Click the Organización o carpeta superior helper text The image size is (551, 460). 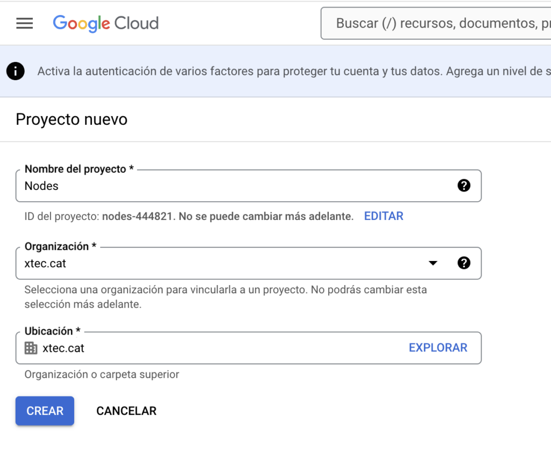click(102, 374)
